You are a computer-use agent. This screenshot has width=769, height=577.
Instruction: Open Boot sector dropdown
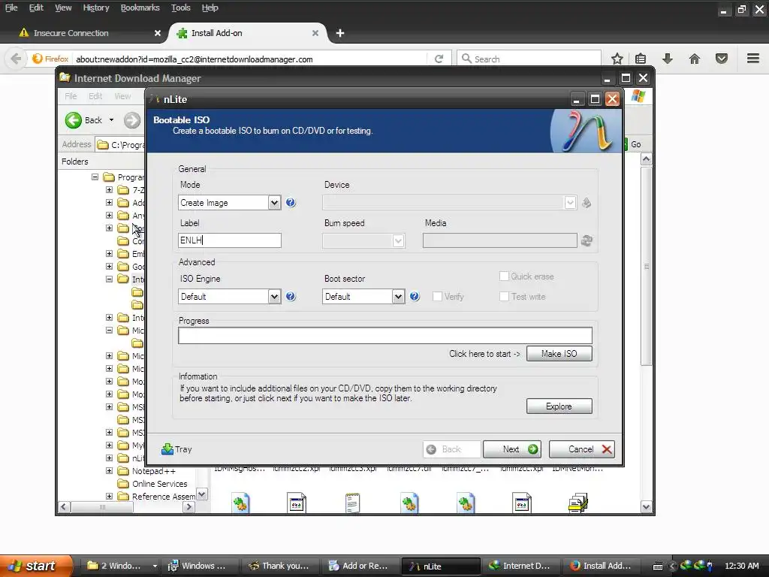(398, 296)
